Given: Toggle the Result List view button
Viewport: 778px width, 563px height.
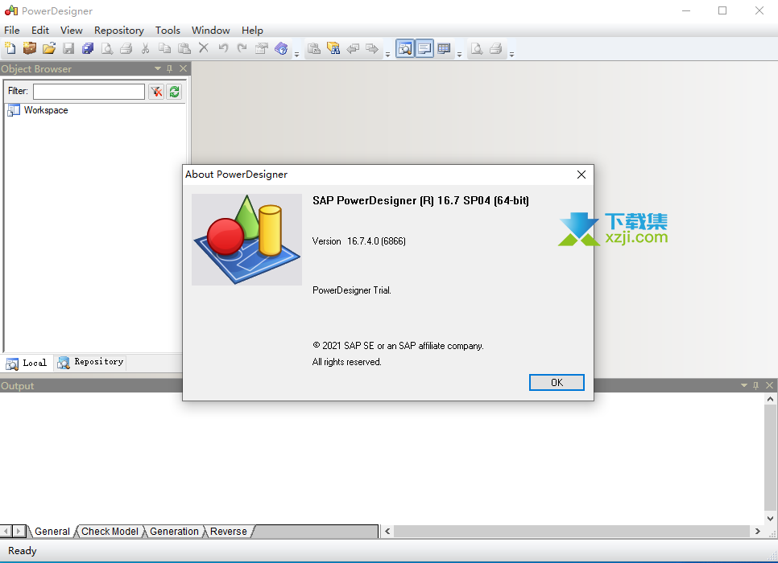Looking at the screenshot, I should click(x=444, y=48).
